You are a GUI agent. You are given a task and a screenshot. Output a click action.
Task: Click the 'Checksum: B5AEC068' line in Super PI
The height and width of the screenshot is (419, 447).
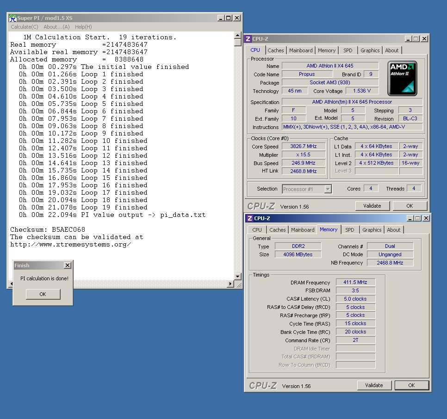[x=48, y=229]
